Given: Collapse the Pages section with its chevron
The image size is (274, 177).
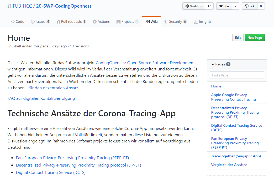Looking at the screenshot, I should click(x=213, y=64).
